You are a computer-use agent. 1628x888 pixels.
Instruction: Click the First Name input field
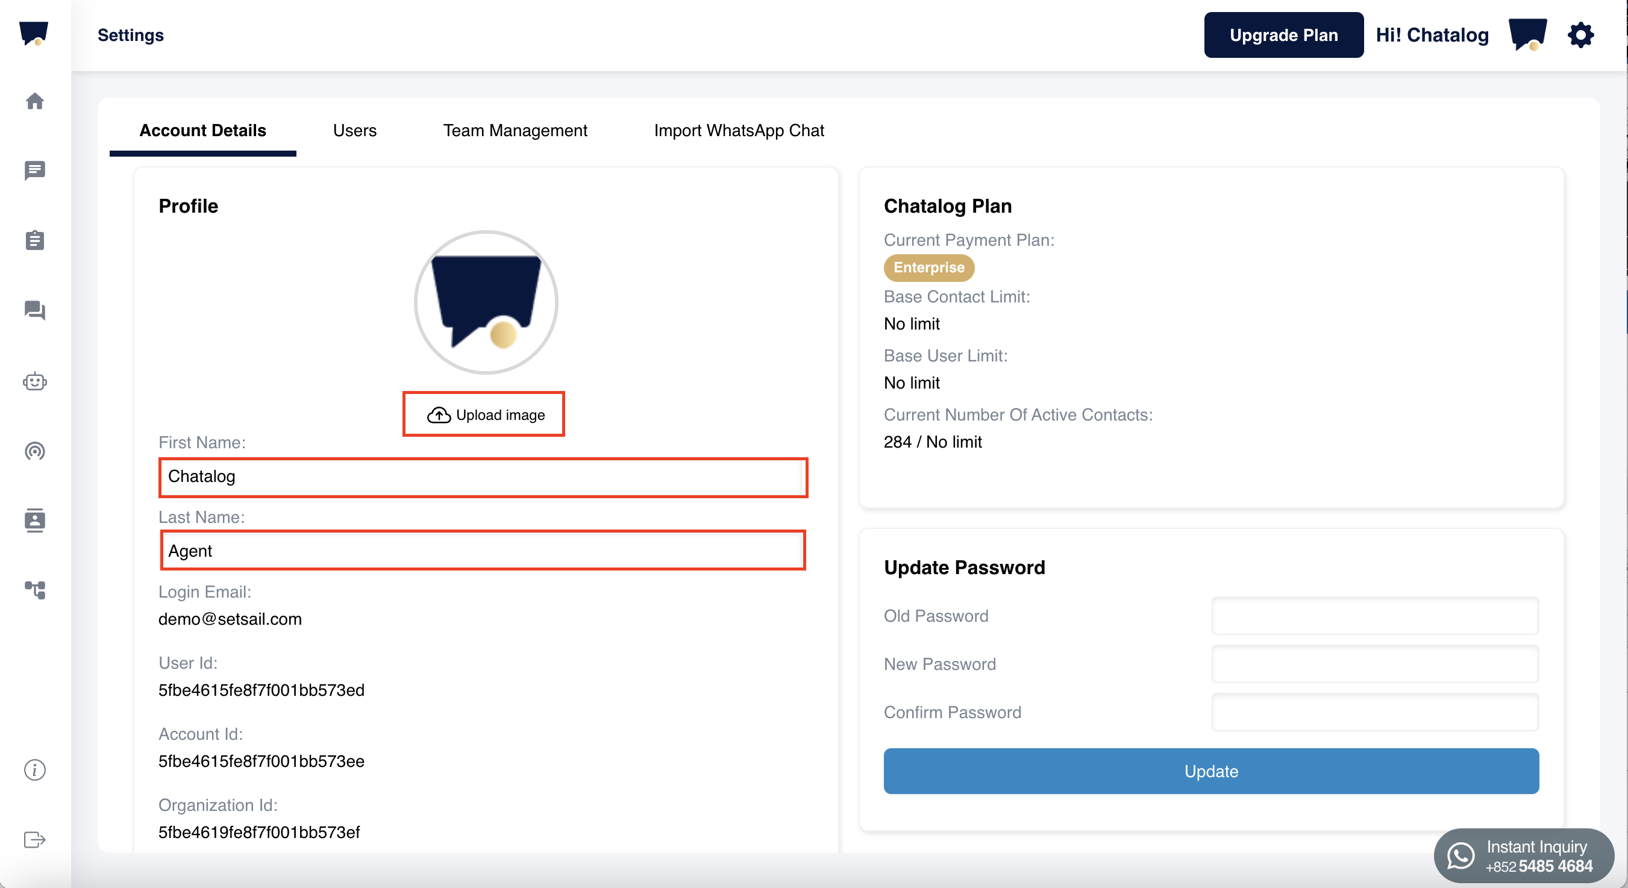483,477
